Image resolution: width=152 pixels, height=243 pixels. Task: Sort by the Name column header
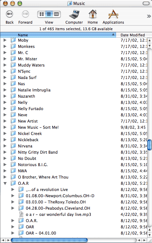(x=58, y=35)
